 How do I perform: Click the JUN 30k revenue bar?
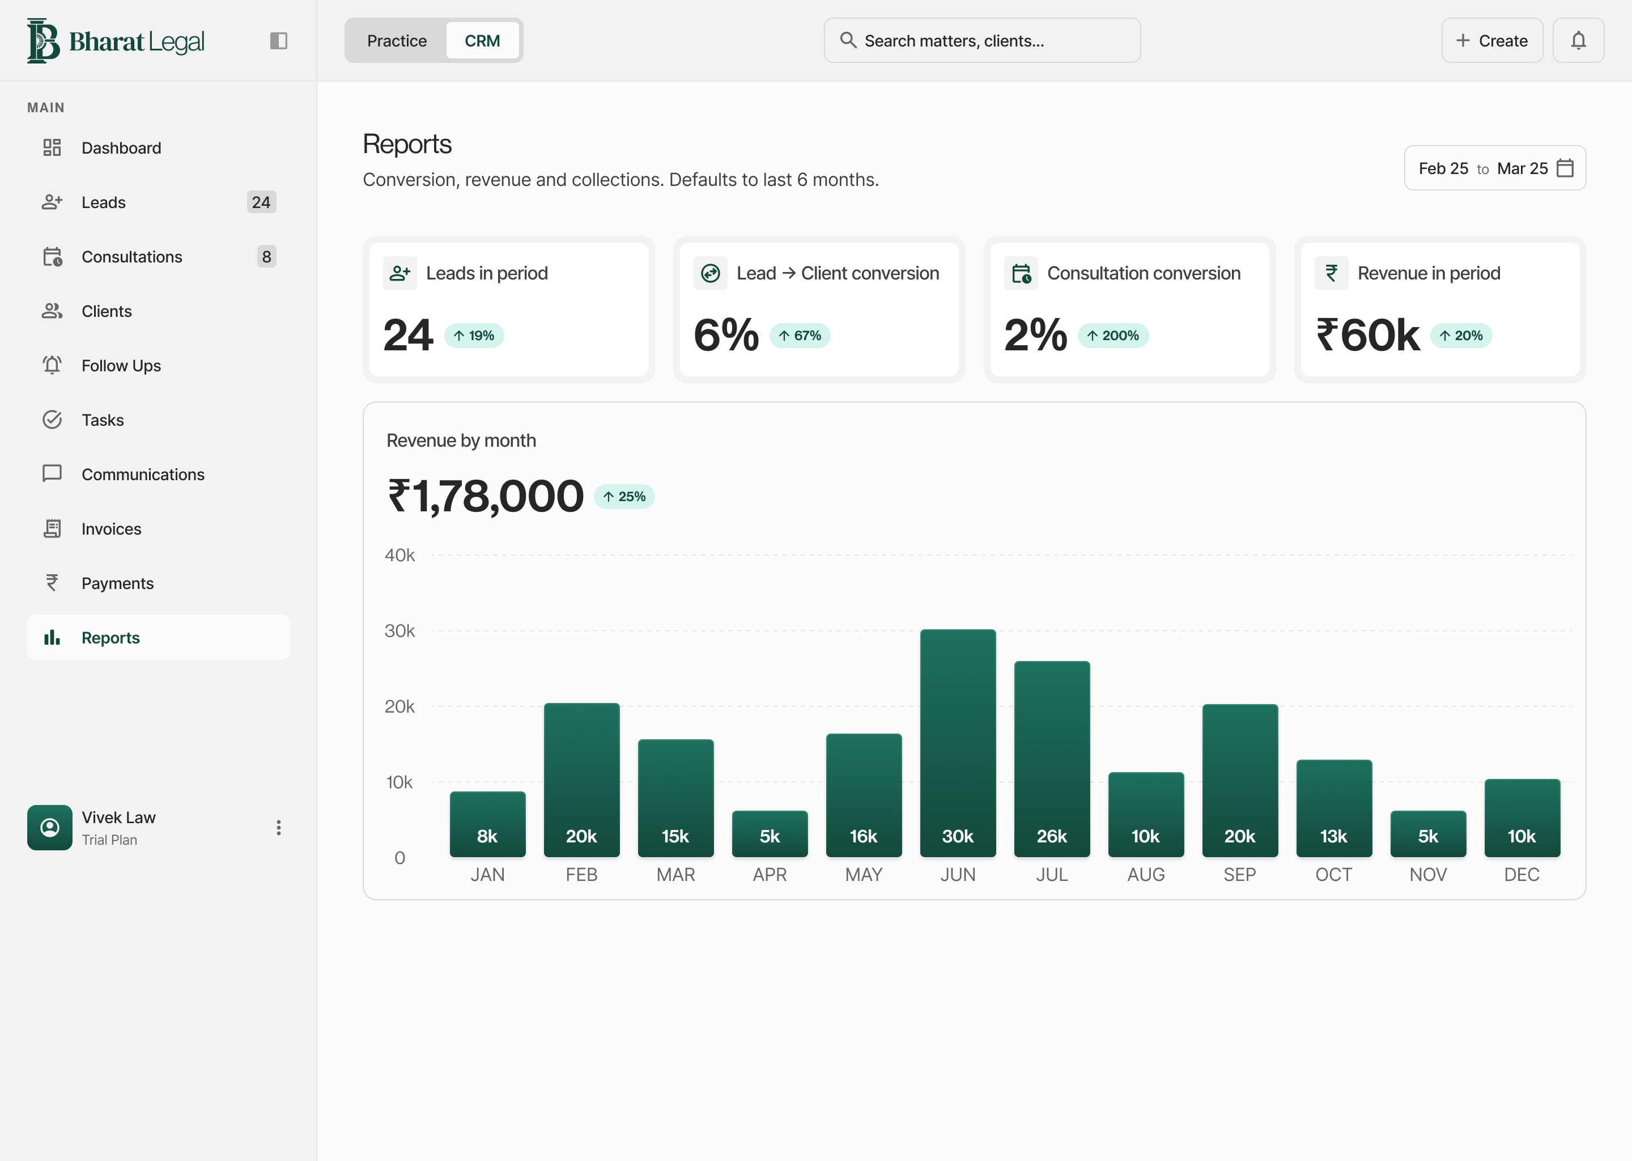coord(958,743)
